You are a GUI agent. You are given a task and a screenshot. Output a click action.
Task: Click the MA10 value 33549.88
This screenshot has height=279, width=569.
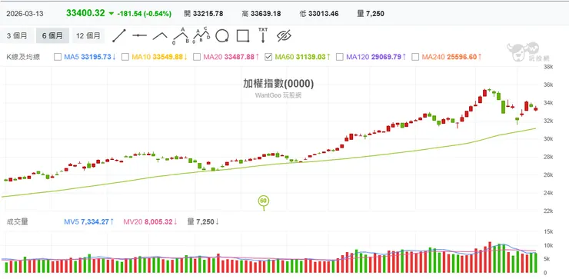pyautogui.click(x=168, y=57)
